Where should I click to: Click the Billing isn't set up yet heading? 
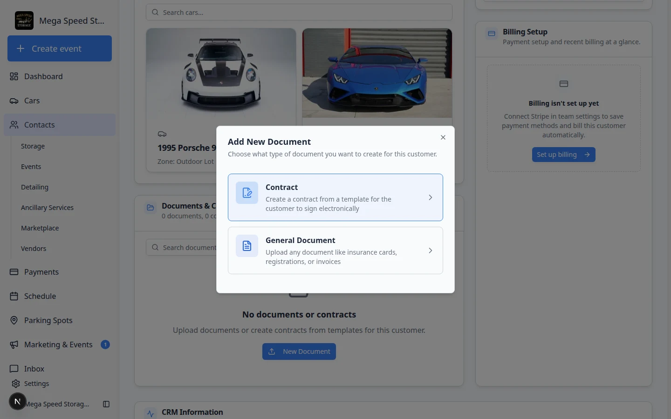(x=564, y=103)
